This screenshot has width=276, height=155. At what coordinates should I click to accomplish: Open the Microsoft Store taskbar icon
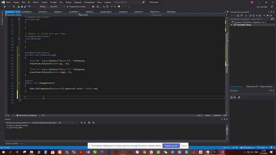click(x=53, y=152)
